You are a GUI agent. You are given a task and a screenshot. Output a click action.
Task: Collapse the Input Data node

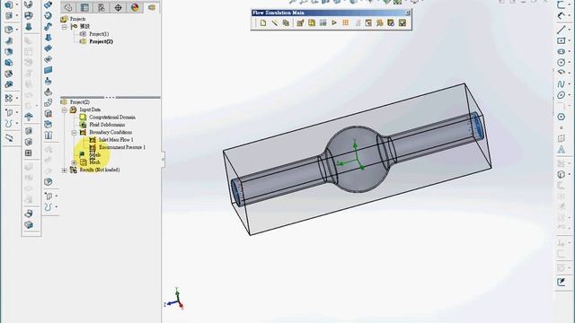pyautogui.click(x=65, y=109)
